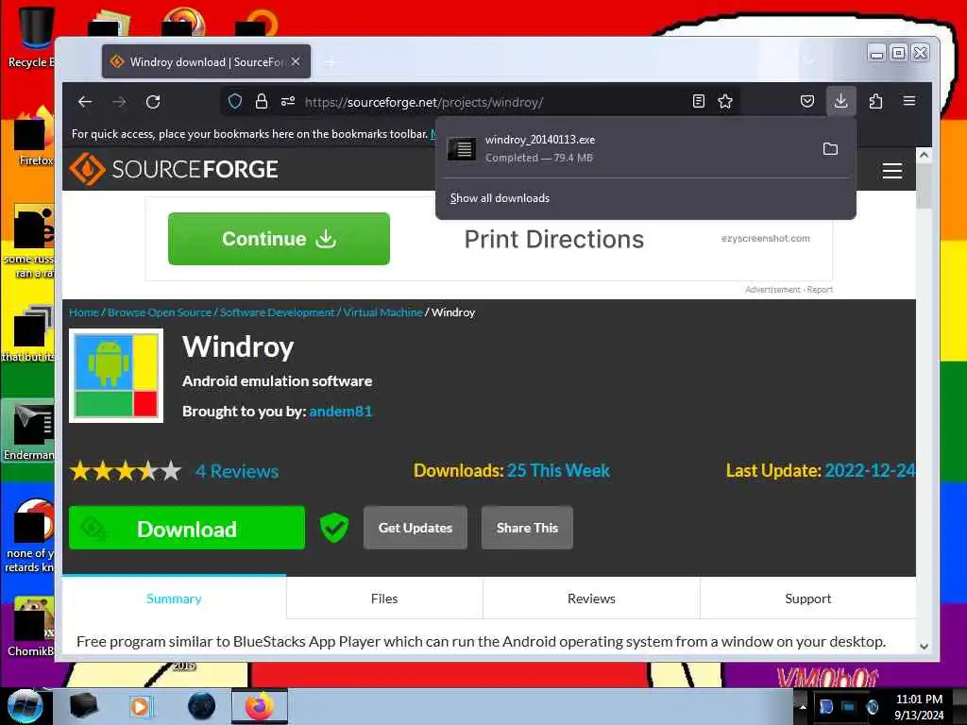Click the padlock site security icon
Viewport: 967px width, 725px height.
[262, 102]
